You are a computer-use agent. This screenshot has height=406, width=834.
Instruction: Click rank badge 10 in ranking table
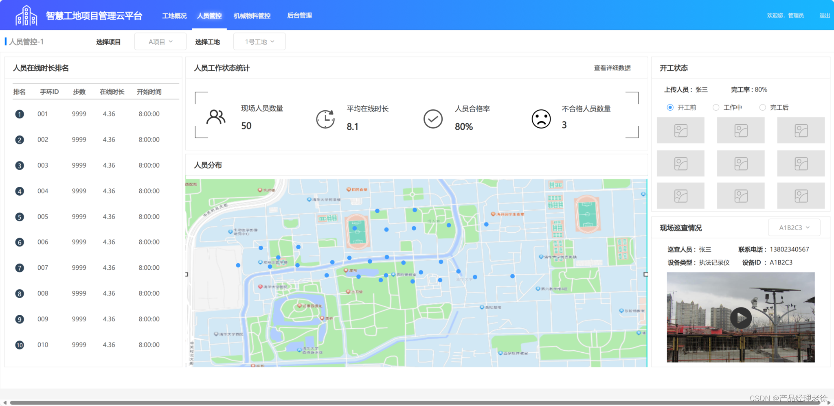(x=20, y=345)
